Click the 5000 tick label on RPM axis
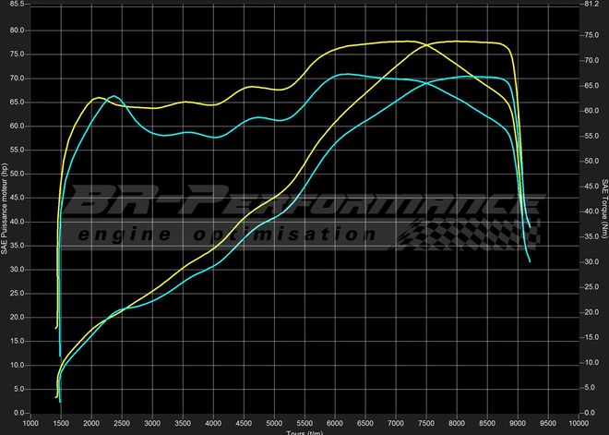Image resolution: width=609 pixels, height=435 pixels. 274,422
